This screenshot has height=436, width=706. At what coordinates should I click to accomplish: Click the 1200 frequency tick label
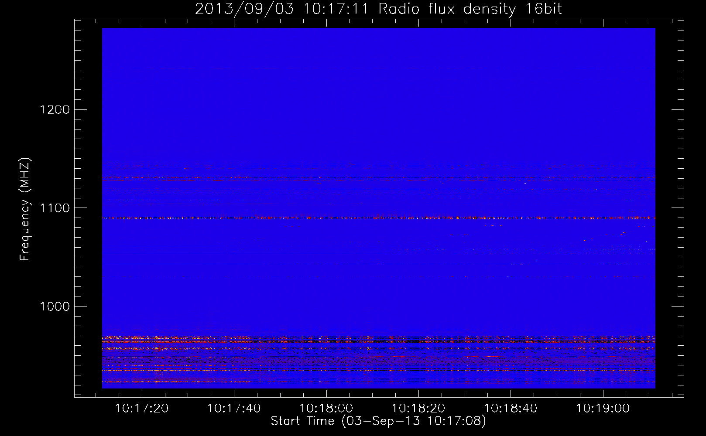tap(55, 109)
